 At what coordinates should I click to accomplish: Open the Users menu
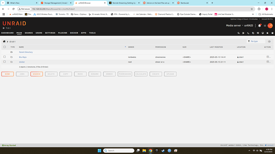pyautogui.click(x=39, y=33)
